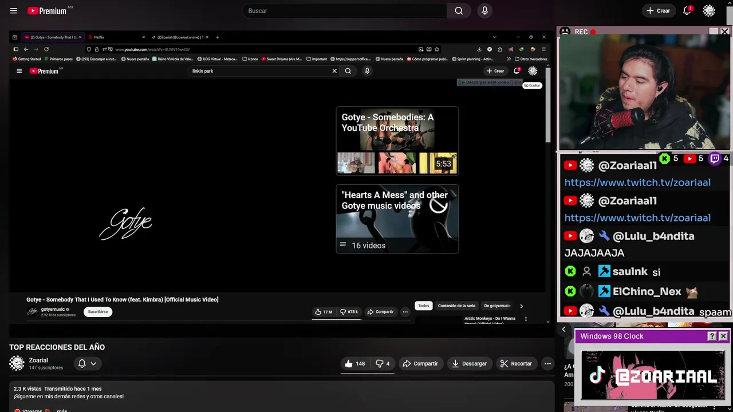Like the stream with 148 likes

[x=354, y=363]
